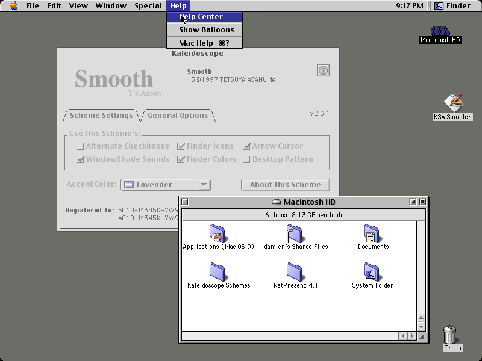Toggle the Finder Icons checkbox
482x361 pixels.
point(181,146)
